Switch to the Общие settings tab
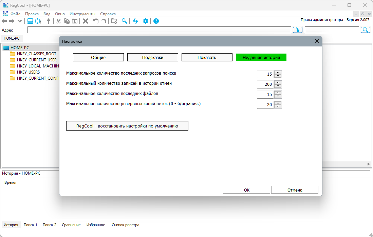The height and width of the screenshot is (237, 373). (98, 57)
